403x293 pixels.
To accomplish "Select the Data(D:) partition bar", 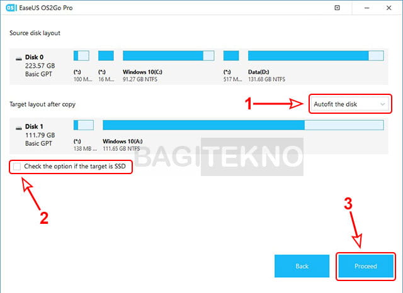I will pos(316,56).
